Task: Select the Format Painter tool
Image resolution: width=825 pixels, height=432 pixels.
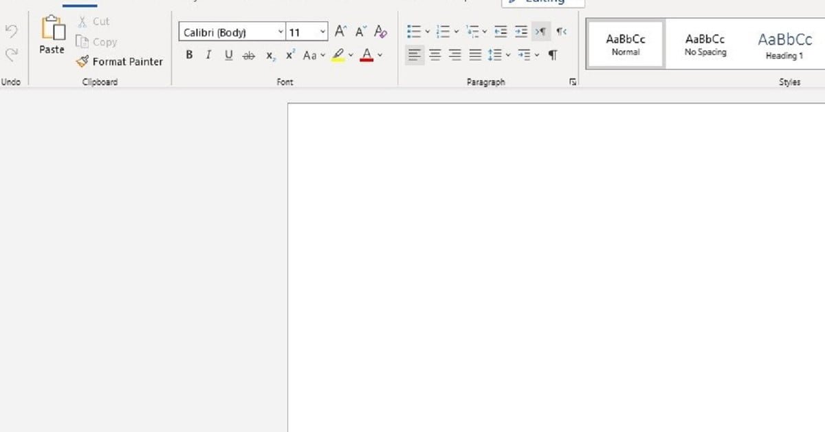Action: coord(120,62)
